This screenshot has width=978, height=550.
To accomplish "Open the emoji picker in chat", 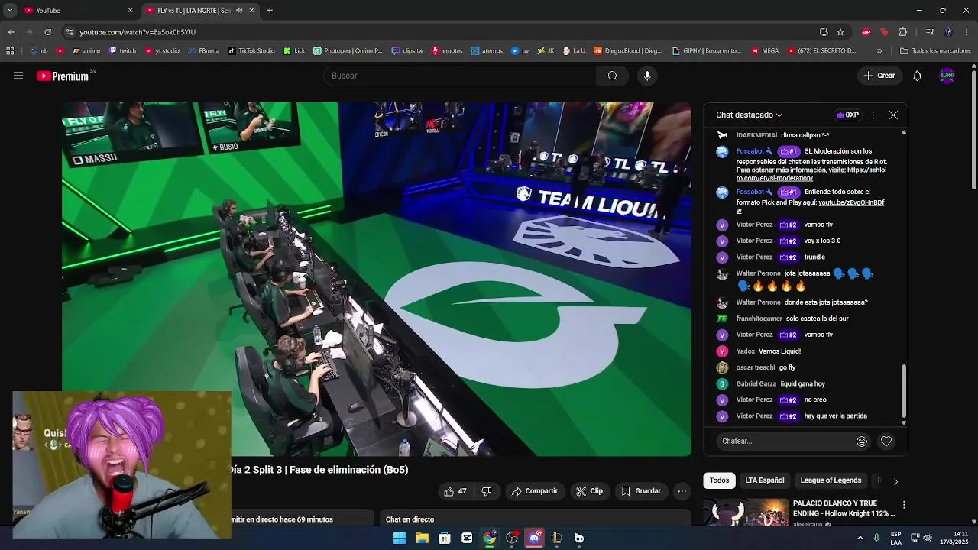I will (x=862, y=441).
